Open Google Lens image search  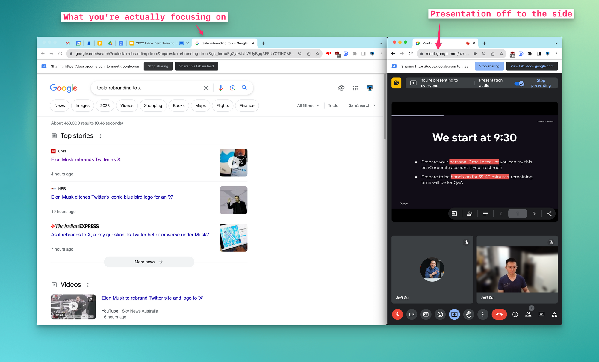coord(232,88)
